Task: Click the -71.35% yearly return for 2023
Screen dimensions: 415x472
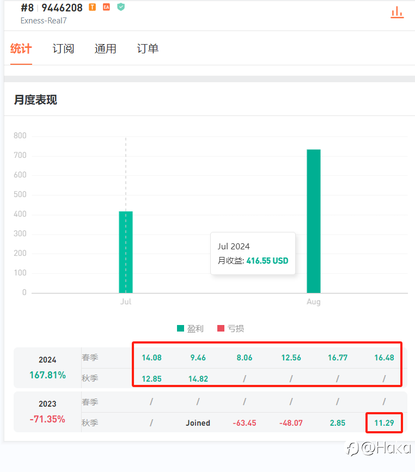Action: [x=47, y=419]
